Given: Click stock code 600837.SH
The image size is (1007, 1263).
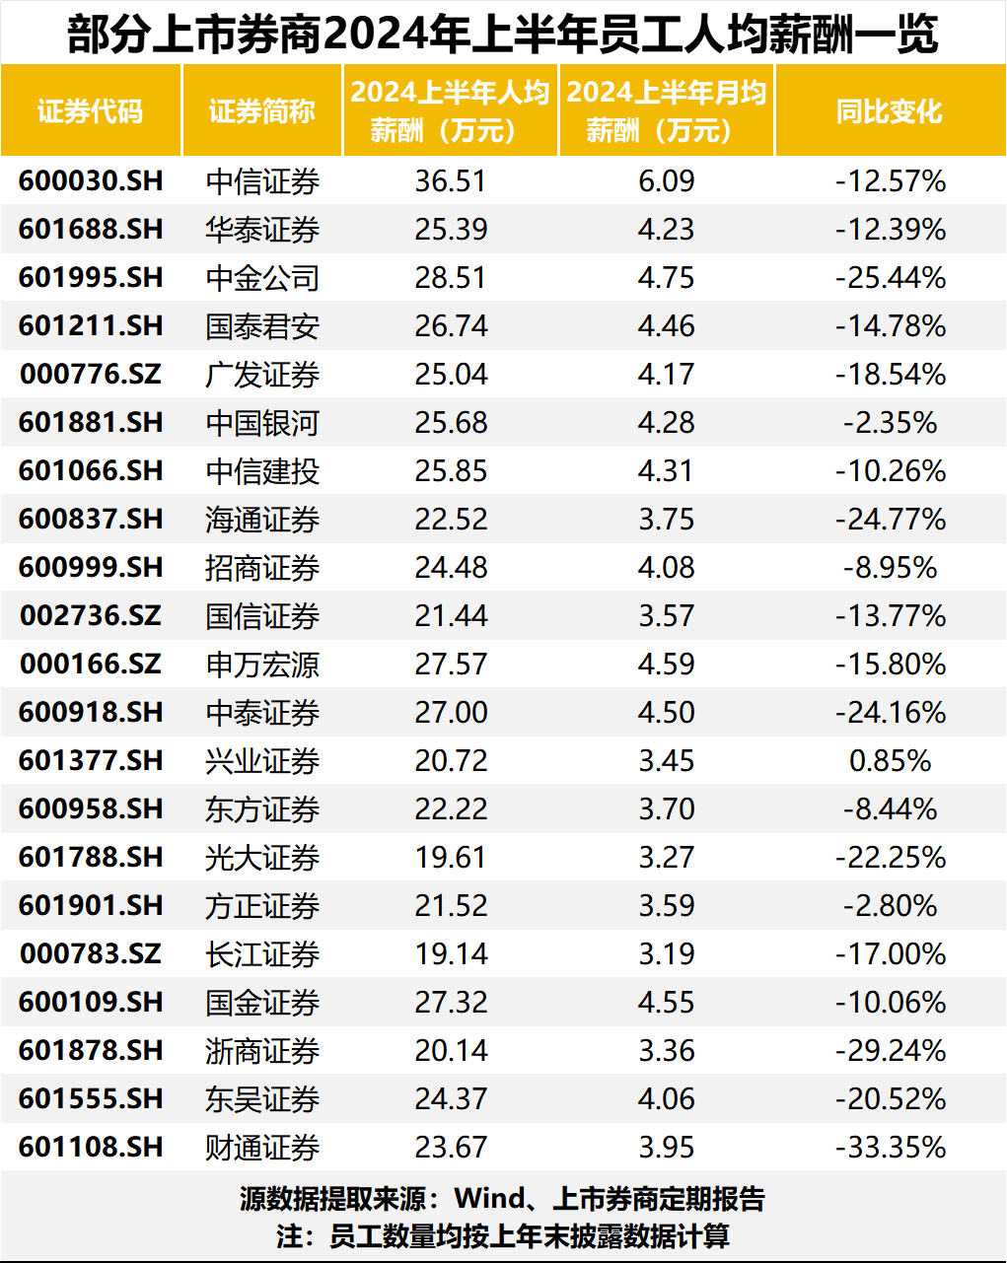Looking at the screenshot, I should click(91, 520).
